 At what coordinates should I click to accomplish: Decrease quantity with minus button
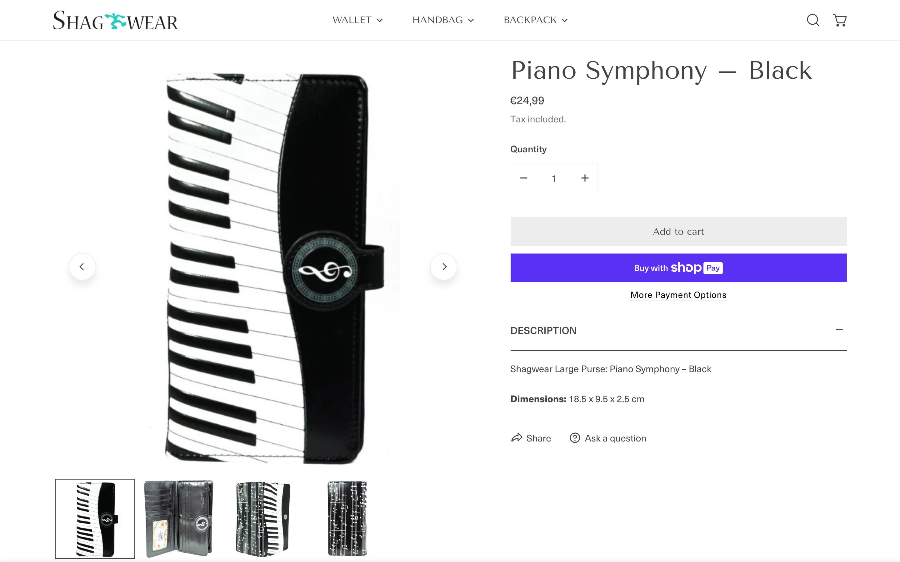click(524, 178)
